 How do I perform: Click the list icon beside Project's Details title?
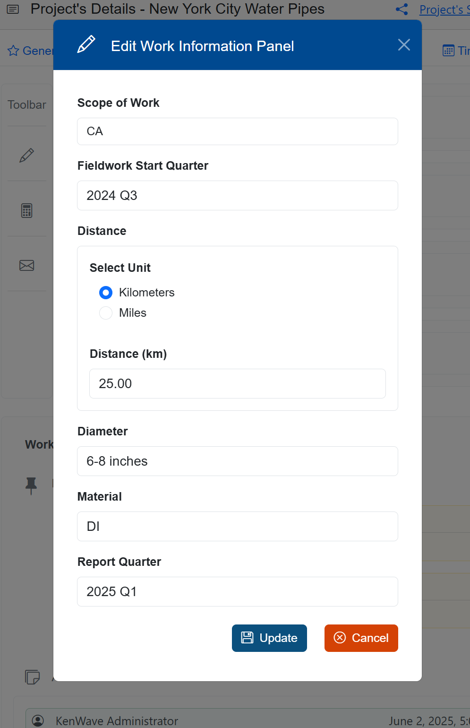[x=13, y=9]
